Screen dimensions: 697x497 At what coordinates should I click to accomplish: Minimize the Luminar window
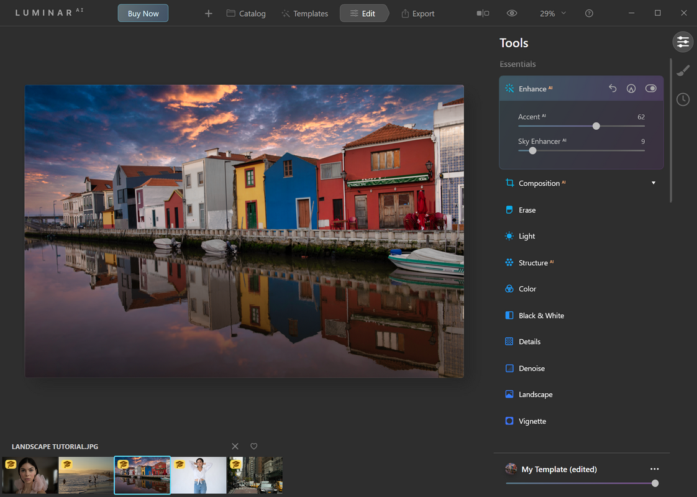point(631,13)
